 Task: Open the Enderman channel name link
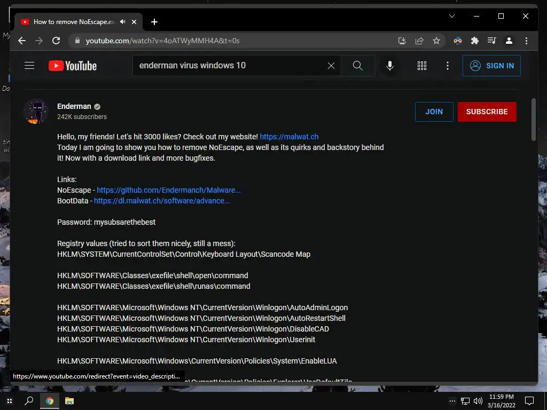[74, 106]
